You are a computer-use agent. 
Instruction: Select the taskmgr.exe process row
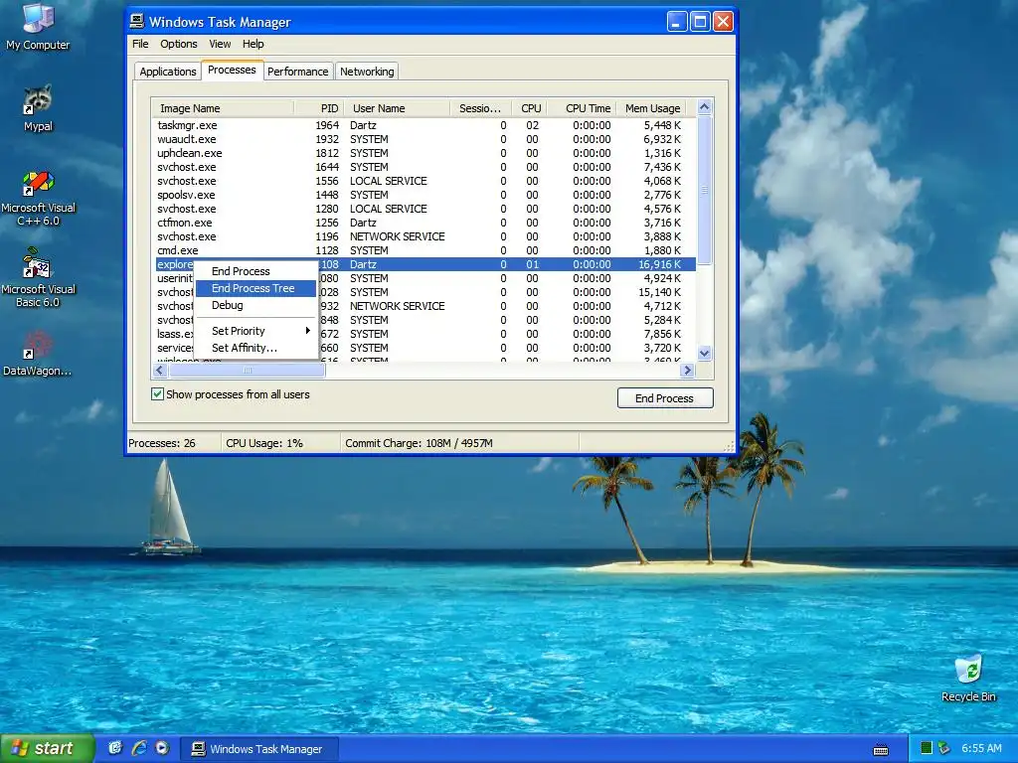[425, 125]
